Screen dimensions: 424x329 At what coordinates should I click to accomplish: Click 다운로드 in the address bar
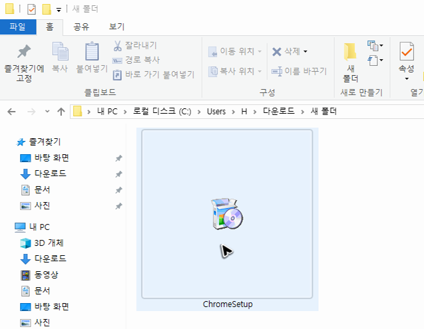[x=278, y=111]
